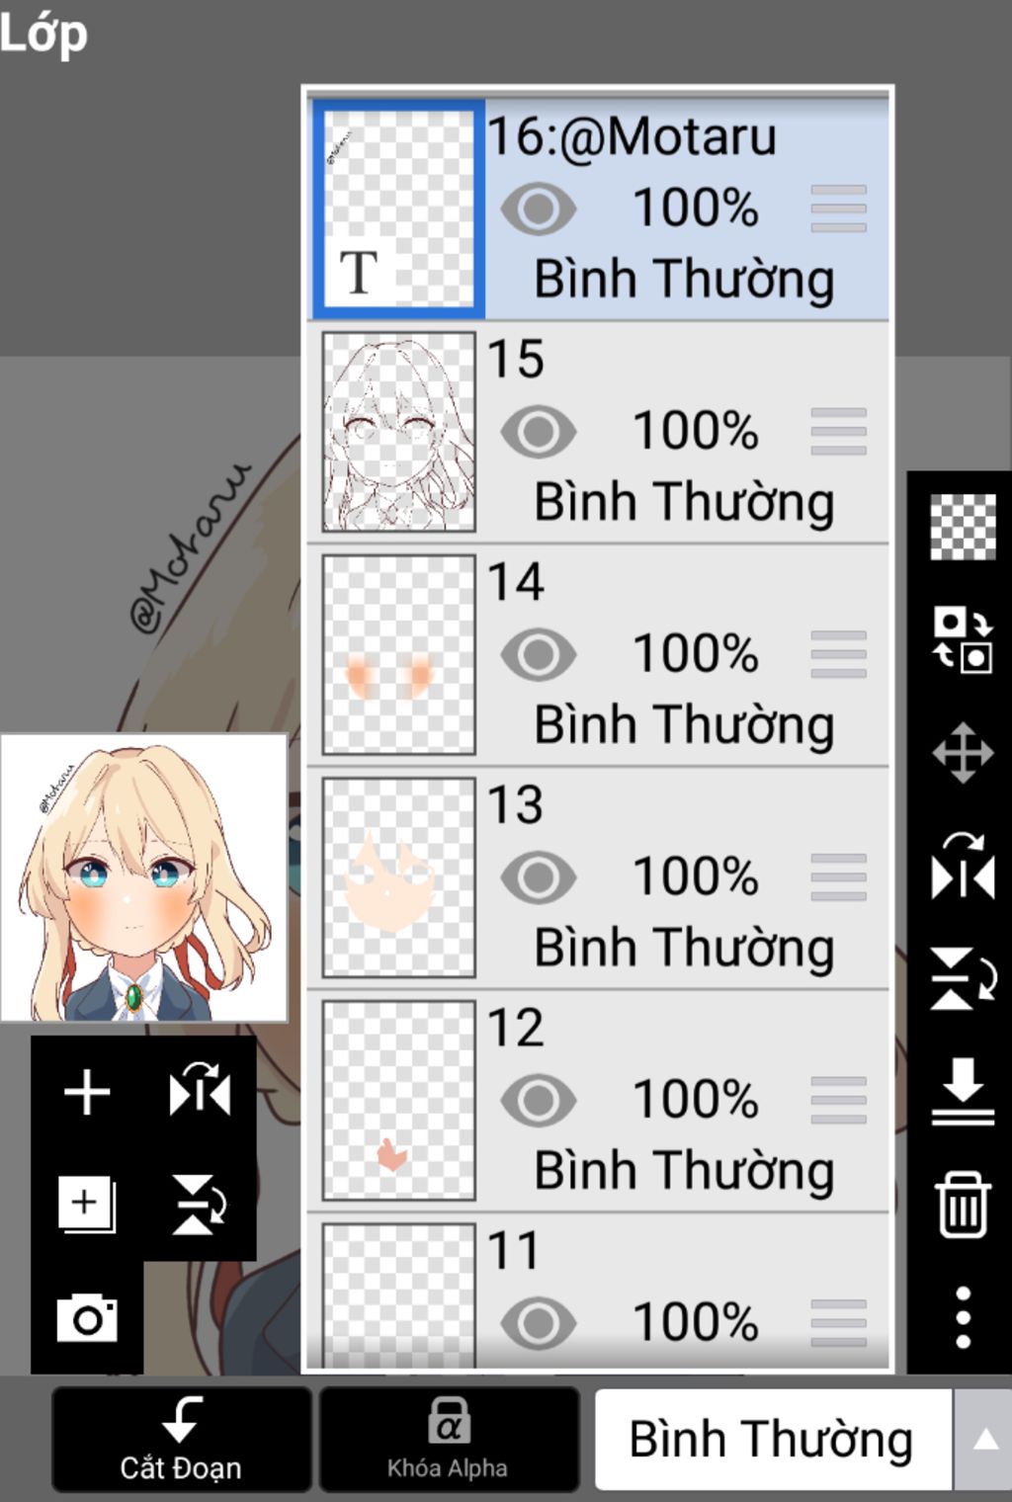1012x1502 pixels.
Task: Expand blend list with up-arrow button
Action: 984,1439
